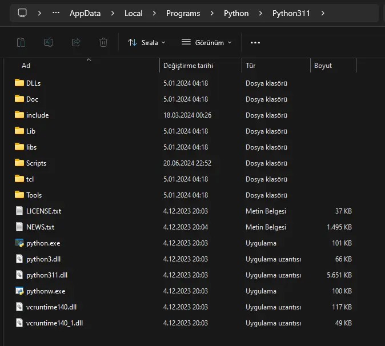Click the LICENSE.txt document icon
This screenshot has width=385, height=346.
pyautogui.click(x=19, y=211)
